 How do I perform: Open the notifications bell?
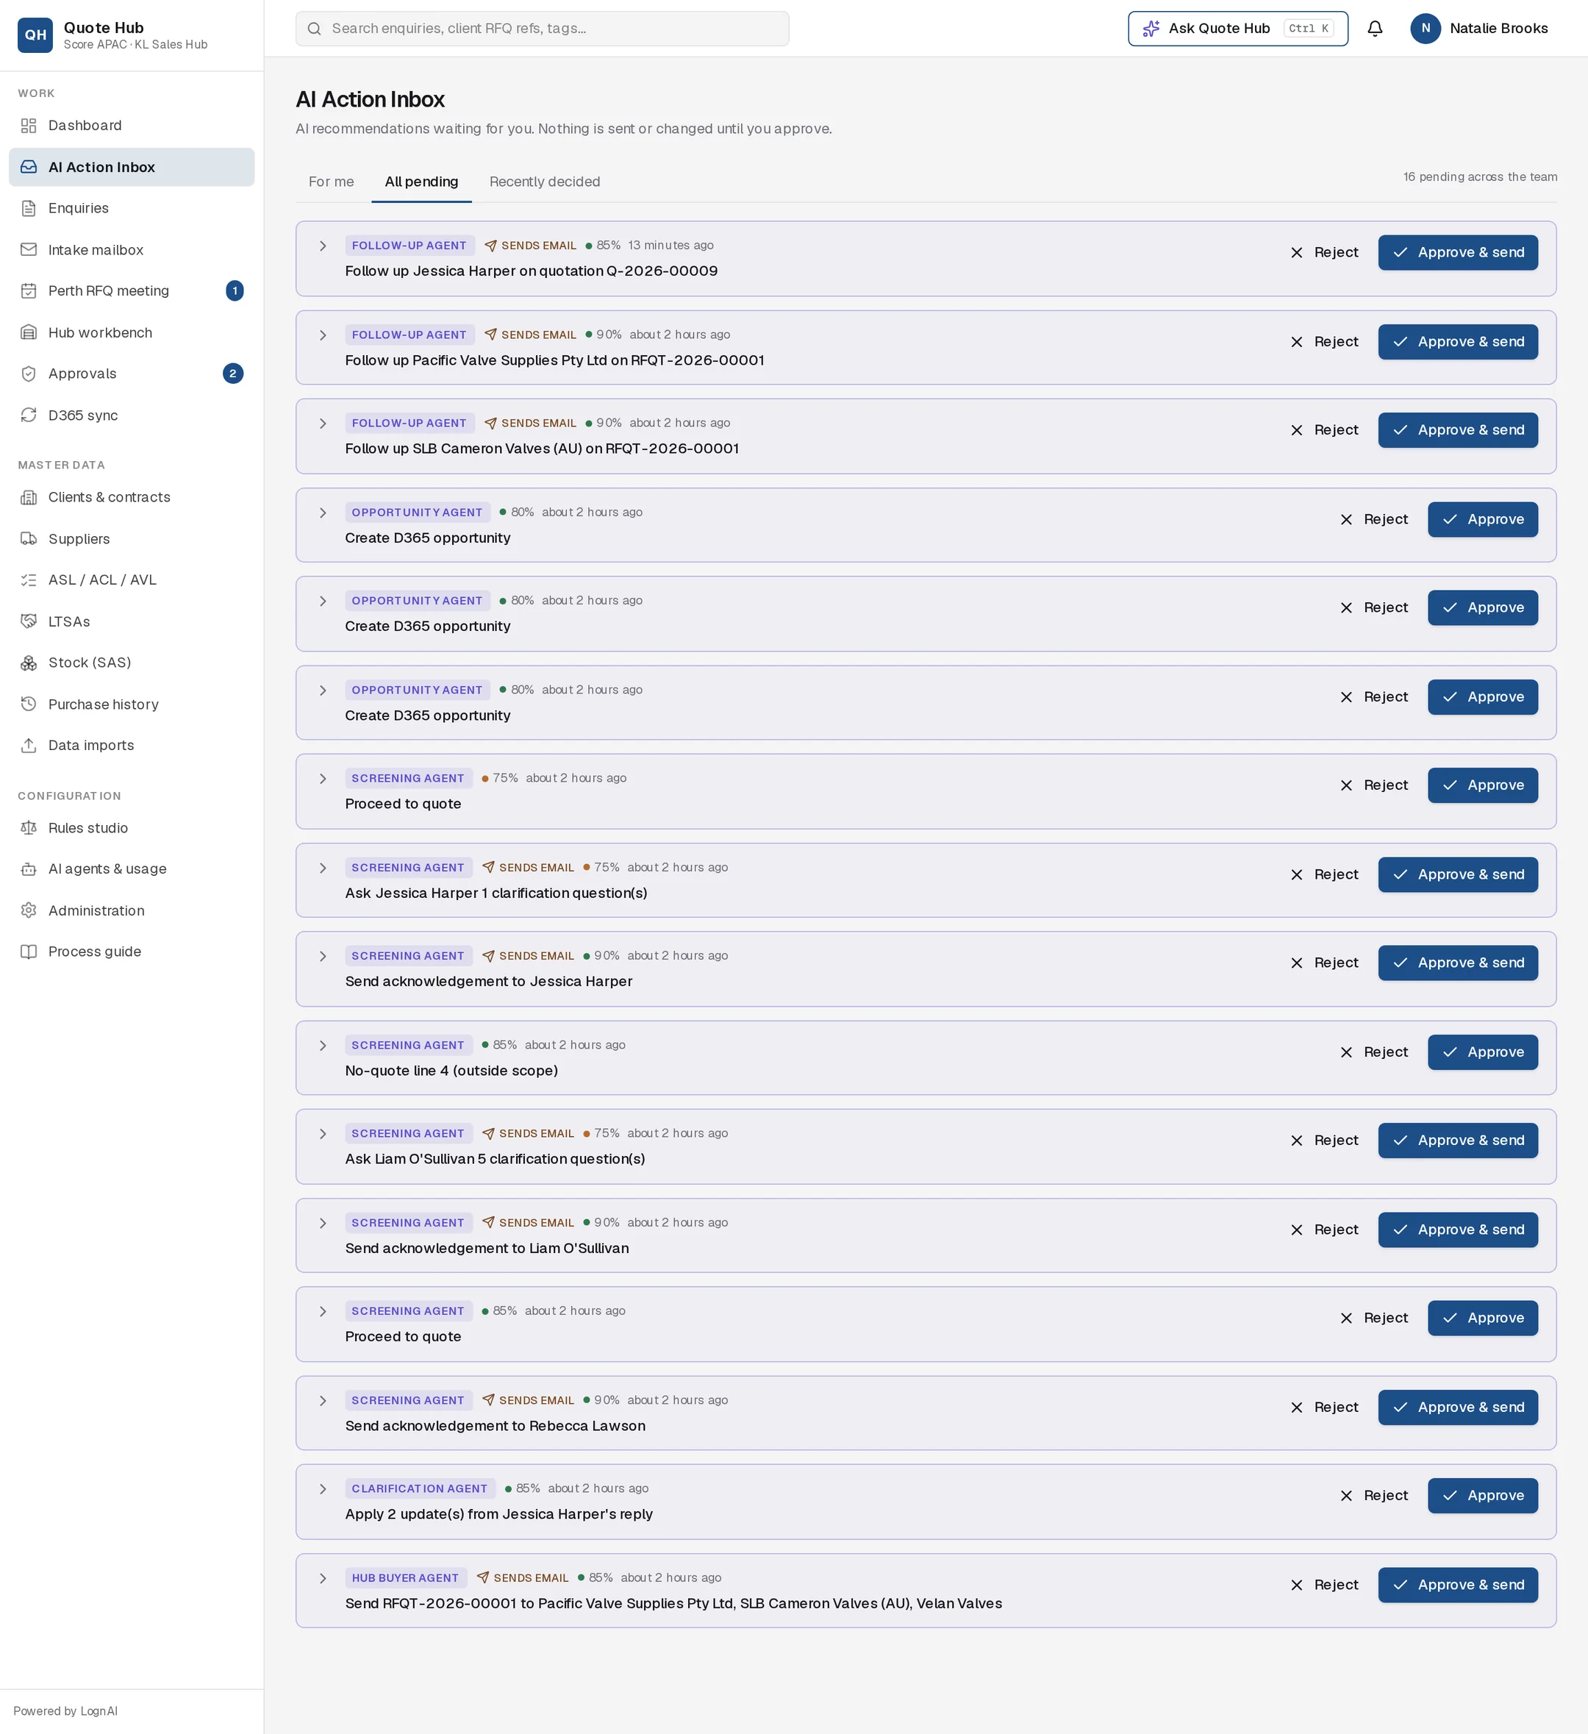point(1375,29)
